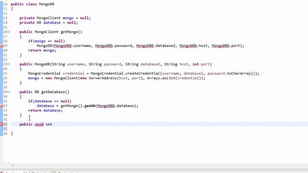Click the 'mongo' field declaration on line 13

(x=68, y=18)
